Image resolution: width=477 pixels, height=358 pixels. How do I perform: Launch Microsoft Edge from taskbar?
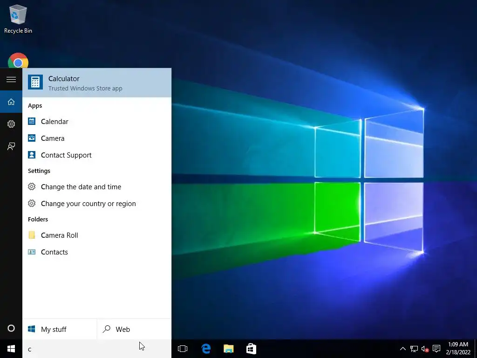pyautogui.click(x=206, y=349)
